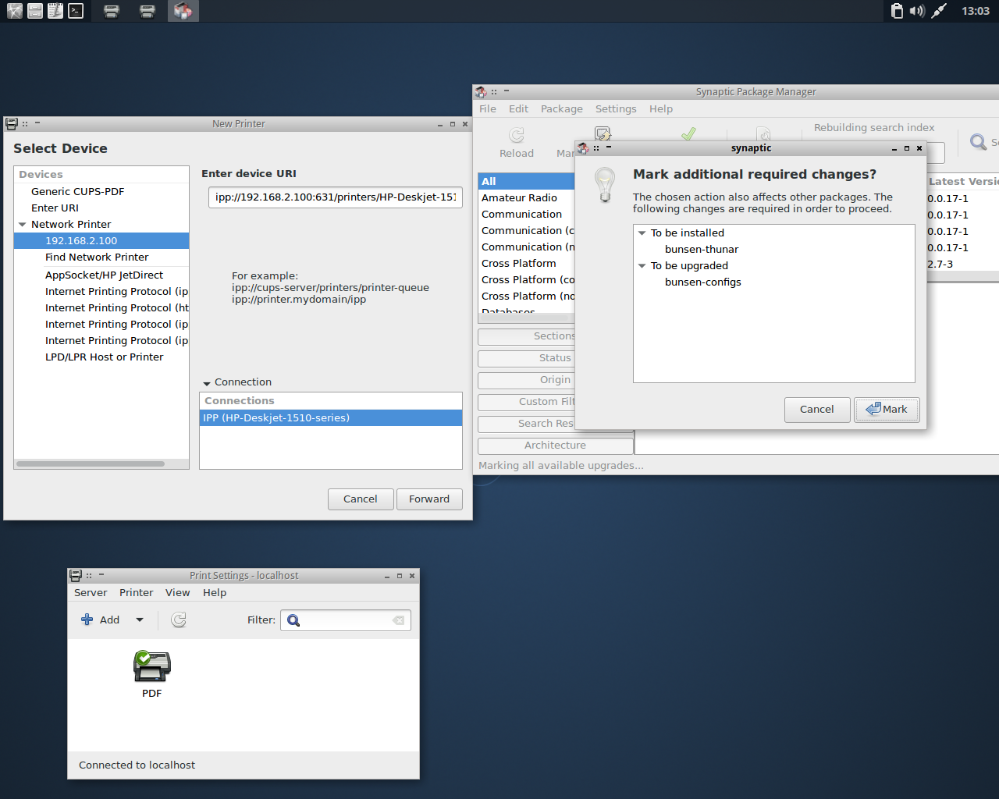
Task: Collapse the 'To be installed' group
Action: pyautogui.click(x=642, y=233)
